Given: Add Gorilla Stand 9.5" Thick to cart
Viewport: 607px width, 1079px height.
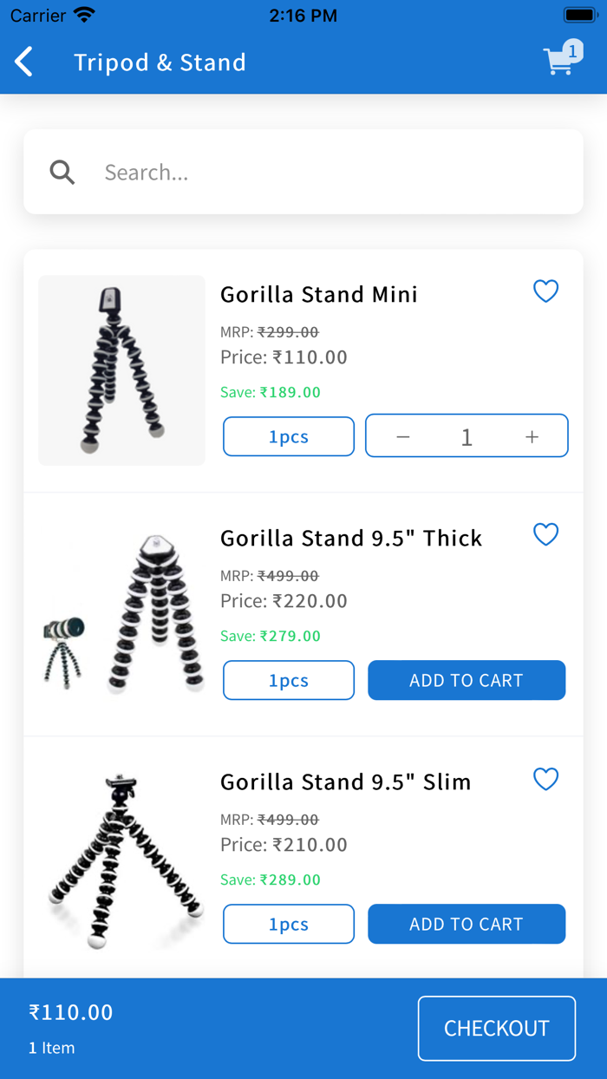Looking at the screenshot, I should pyautogui.click(x=467, y=680).
